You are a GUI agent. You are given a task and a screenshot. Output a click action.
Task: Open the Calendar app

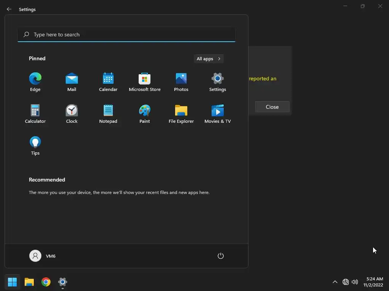[108, 82]
